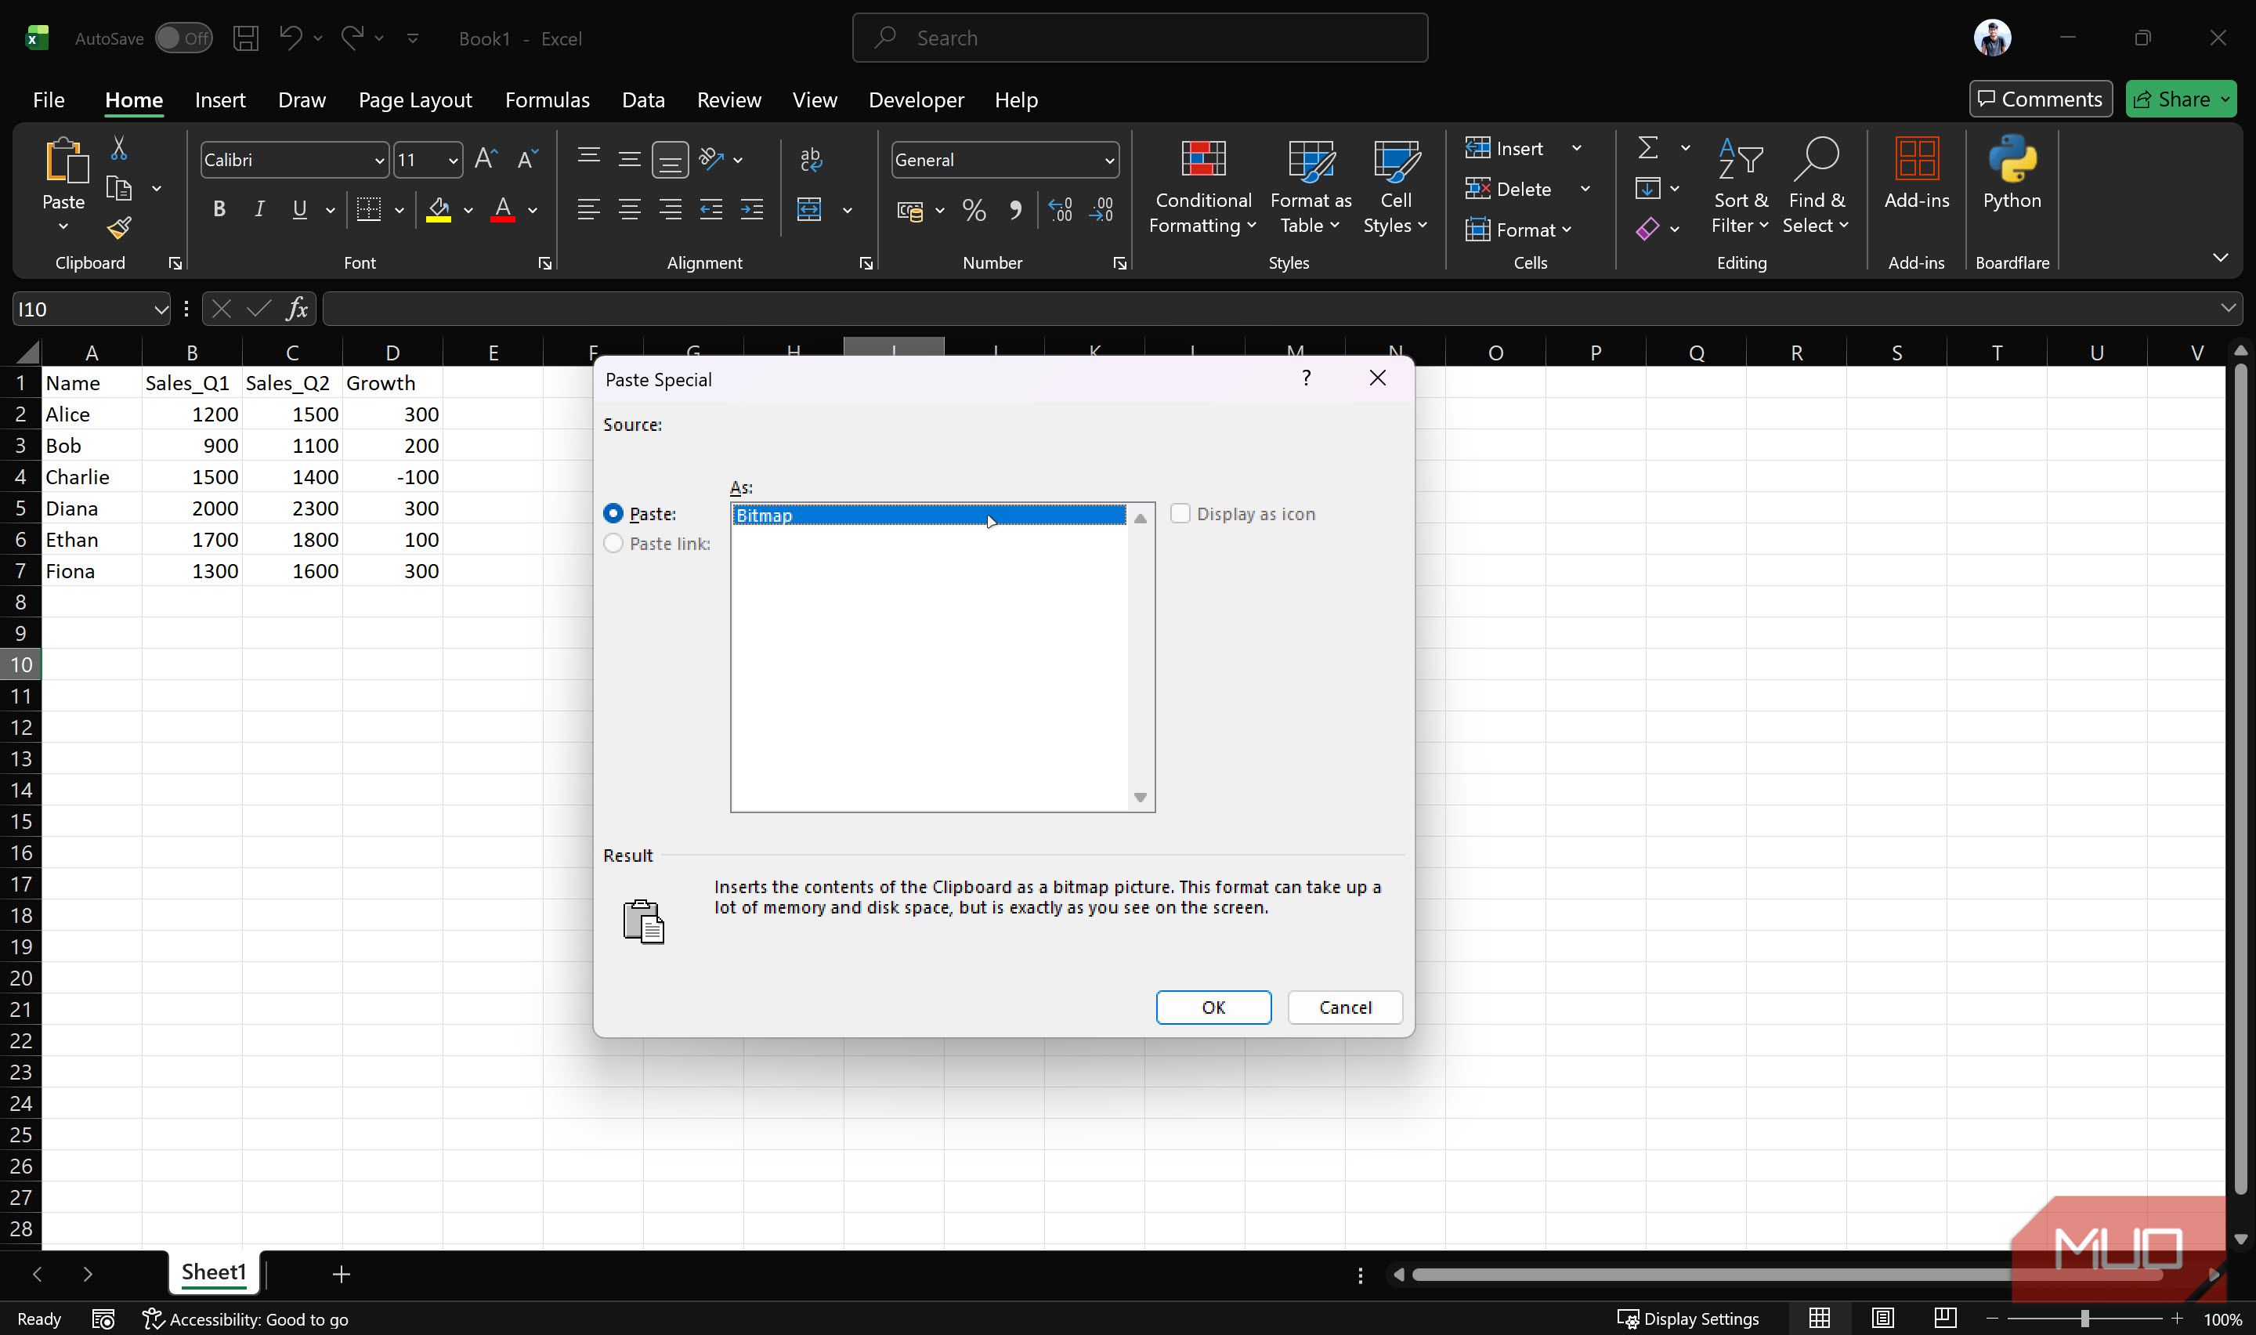
Task: Toggle AutoSave switch
Action: [x=183, y=38]
